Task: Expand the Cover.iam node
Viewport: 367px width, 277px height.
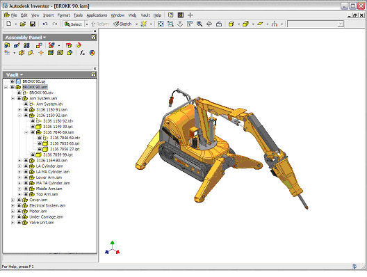Action: 13,200
